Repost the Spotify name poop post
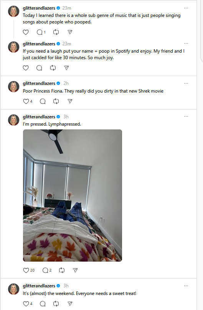The width and height of the screenshot is (203, 310). [x=53, y=68]
